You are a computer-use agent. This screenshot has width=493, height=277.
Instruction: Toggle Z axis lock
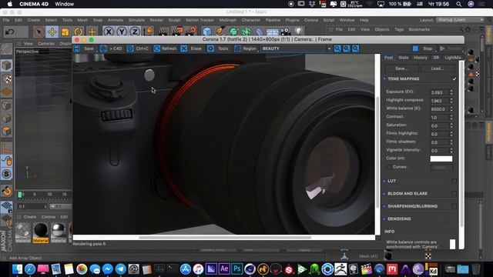pyautogui.click(x=135, y=32)
